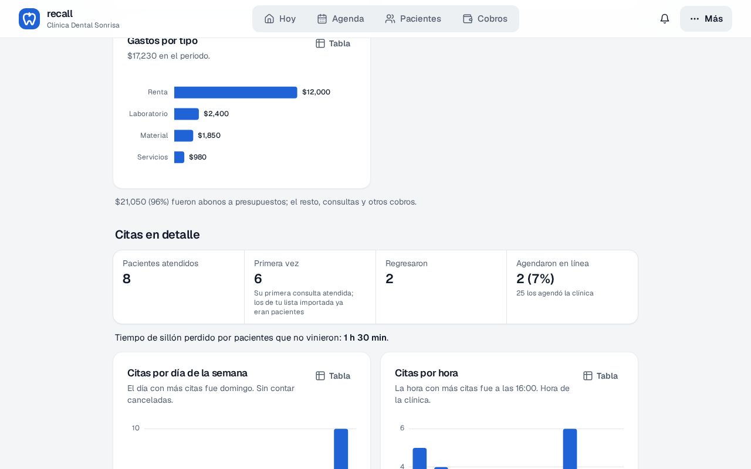Toggle Tabla view for Citas por hora
Viewport: 751px width, 469px height.
600,376
